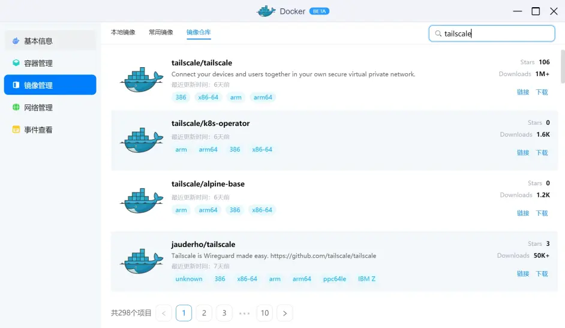Go to page 3
This screenshot has height=328, width=565.
[x=224, y=313]
